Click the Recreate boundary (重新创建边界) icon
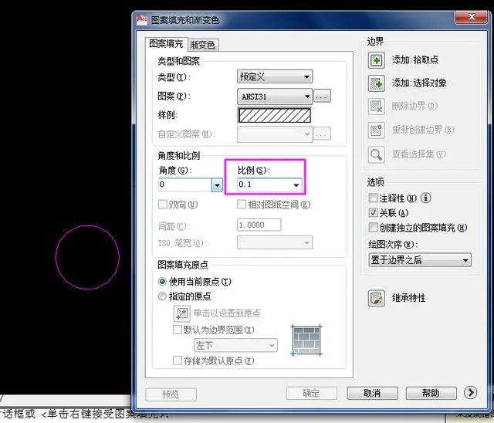Viewport: 494px width, 423px height. [376, 130]
